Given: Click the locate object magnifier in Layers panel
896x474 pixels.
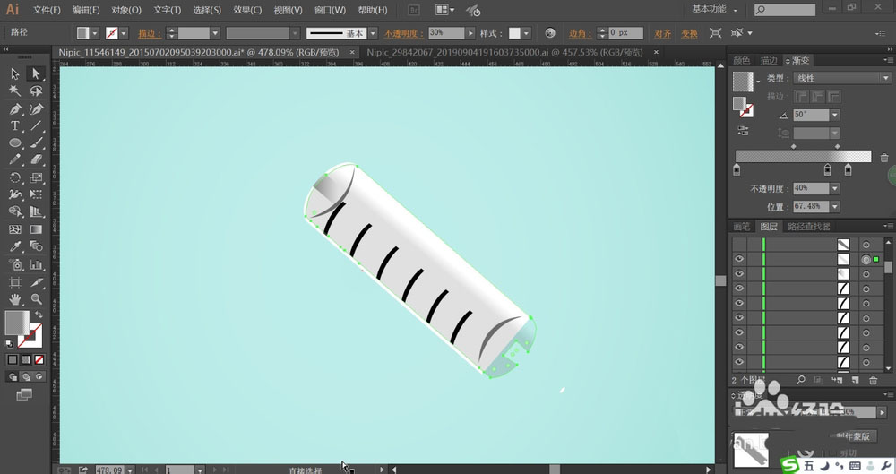Looking at the screenshot, I should point(801,380).
